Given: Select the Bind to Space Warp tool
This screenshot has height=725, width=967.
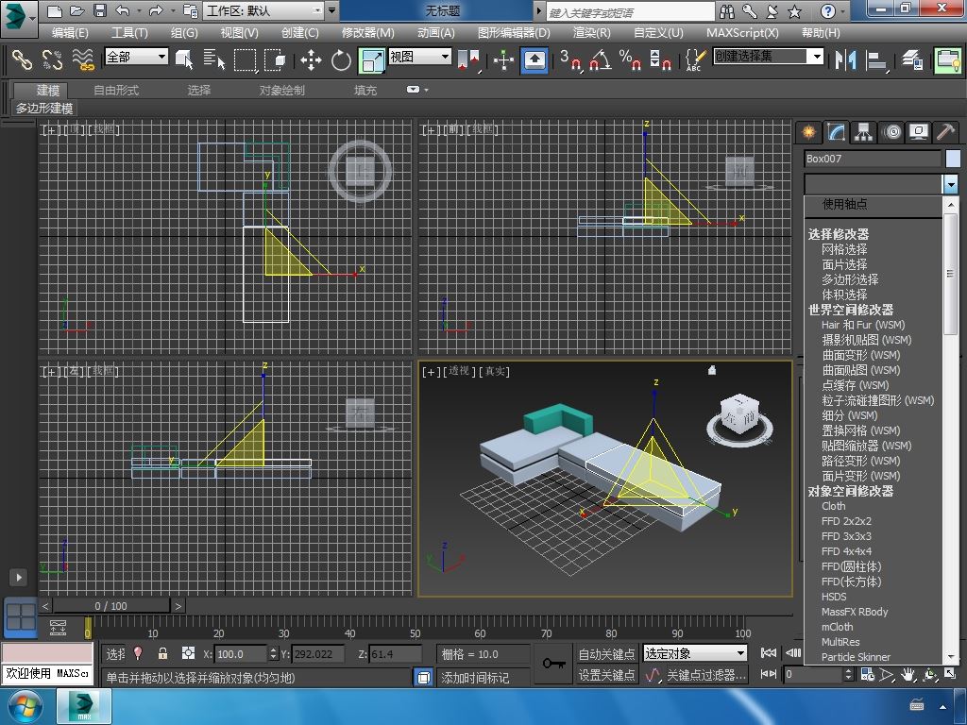Looking at the screenshot, I should click(x=83, y=59).
